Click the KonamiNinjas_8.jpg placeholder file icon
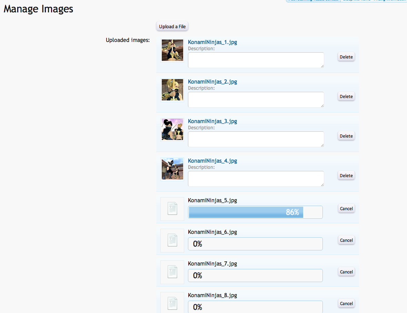The image size is (407, 313). click(172, 303)
